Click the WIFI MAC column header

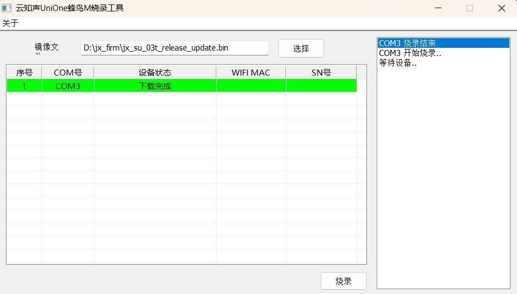coord(251,72)
